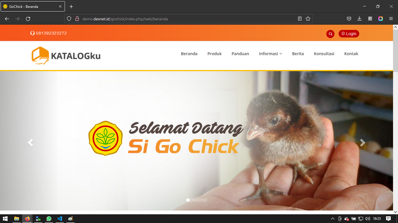
Task: Select the fourth carousel indicator dot
Action: tap(198, 200)
